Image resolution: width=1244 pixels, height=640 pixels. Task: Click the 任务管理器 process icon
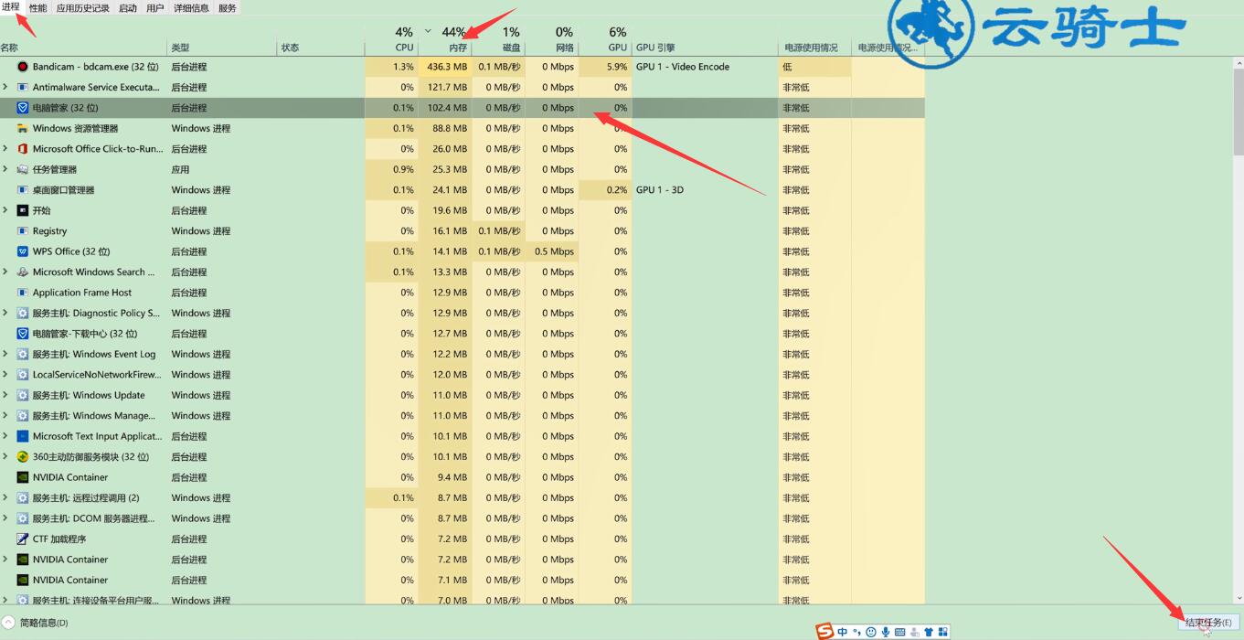(x=23, y=170)
